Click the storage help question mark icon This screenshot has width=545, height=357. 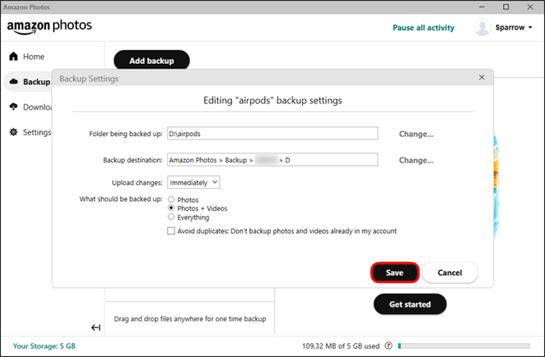tap(389, 346)
